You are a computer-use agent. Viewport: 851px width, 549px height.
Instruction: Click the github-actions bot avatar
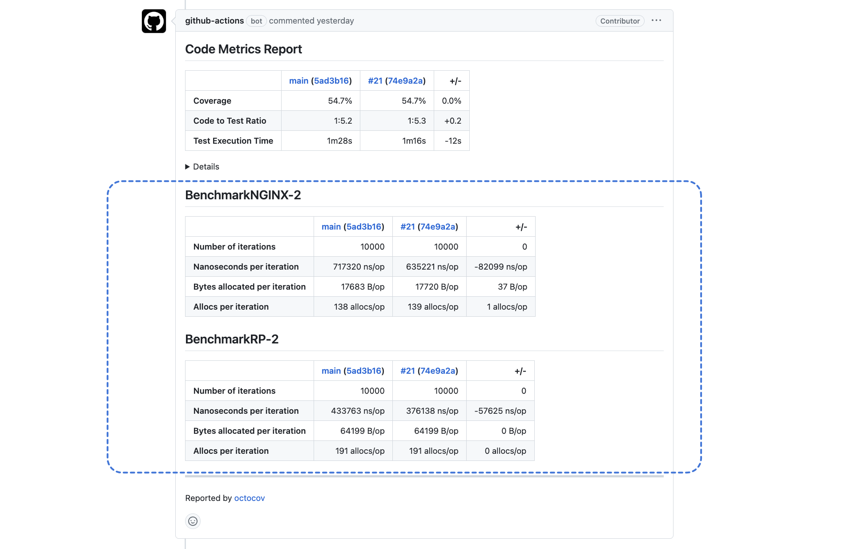153,21
